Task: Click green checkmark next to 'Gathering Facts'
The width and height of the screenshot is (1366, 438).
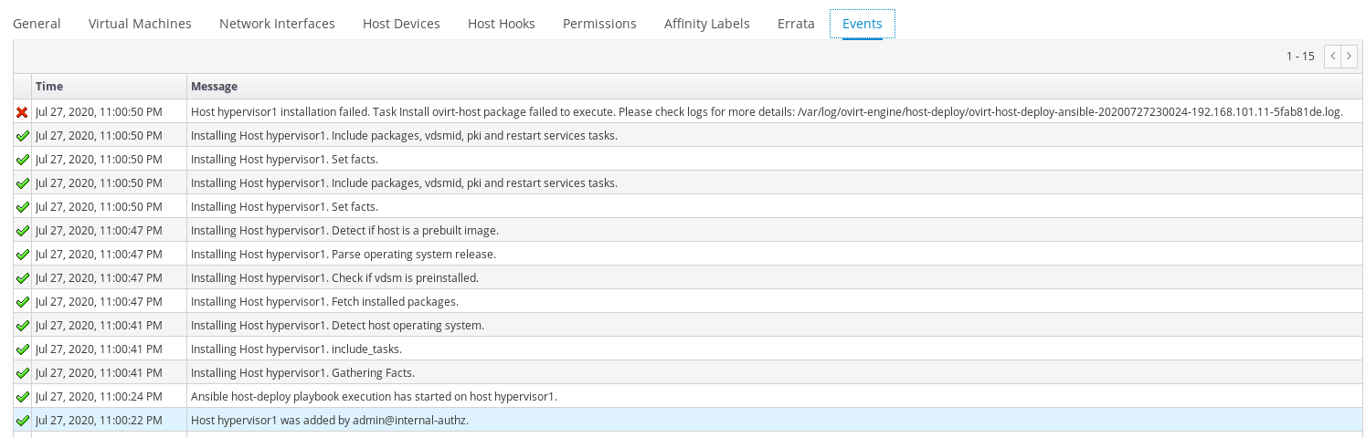Action: click(22, 373)
